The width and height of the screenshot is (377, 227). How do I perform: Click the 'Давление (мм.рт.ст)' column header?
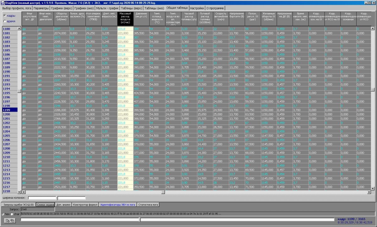[x=141, y=19]
